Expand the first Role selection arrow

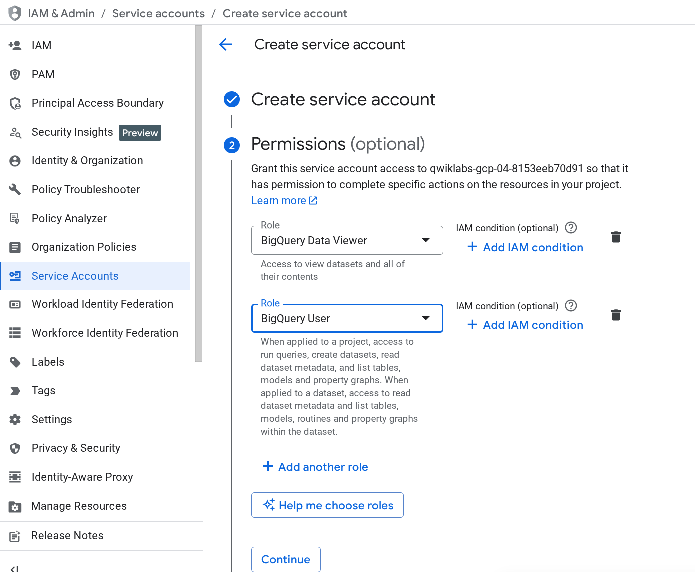pos(425,240)
